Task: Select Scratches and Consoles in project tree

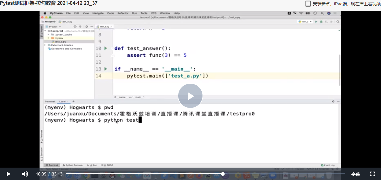Action: [x=66, y=49]
